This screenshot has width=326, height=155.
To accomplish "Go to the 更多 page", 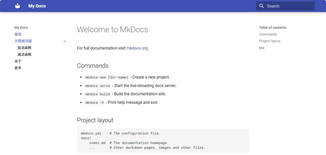I will [18, 68].
